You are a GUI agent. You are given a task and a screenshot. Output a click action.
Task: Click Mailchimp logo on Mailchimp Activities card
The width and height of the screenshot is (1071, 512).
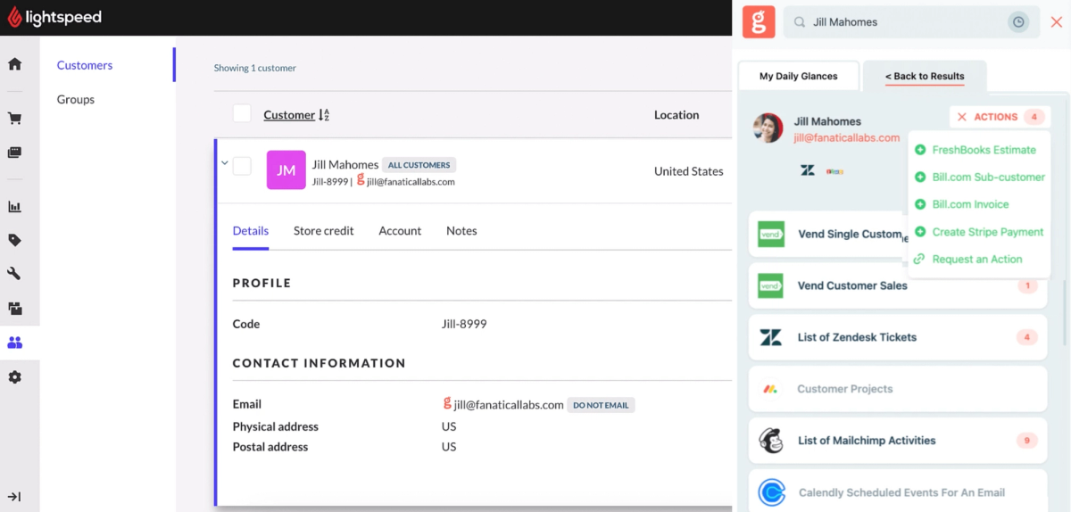[x=771, y=441]
